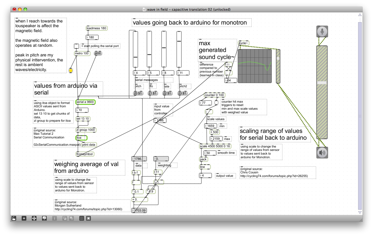Screen dimensions: 373x235
Task: Click the bang circle beside number 77
Action: point(216,103)
